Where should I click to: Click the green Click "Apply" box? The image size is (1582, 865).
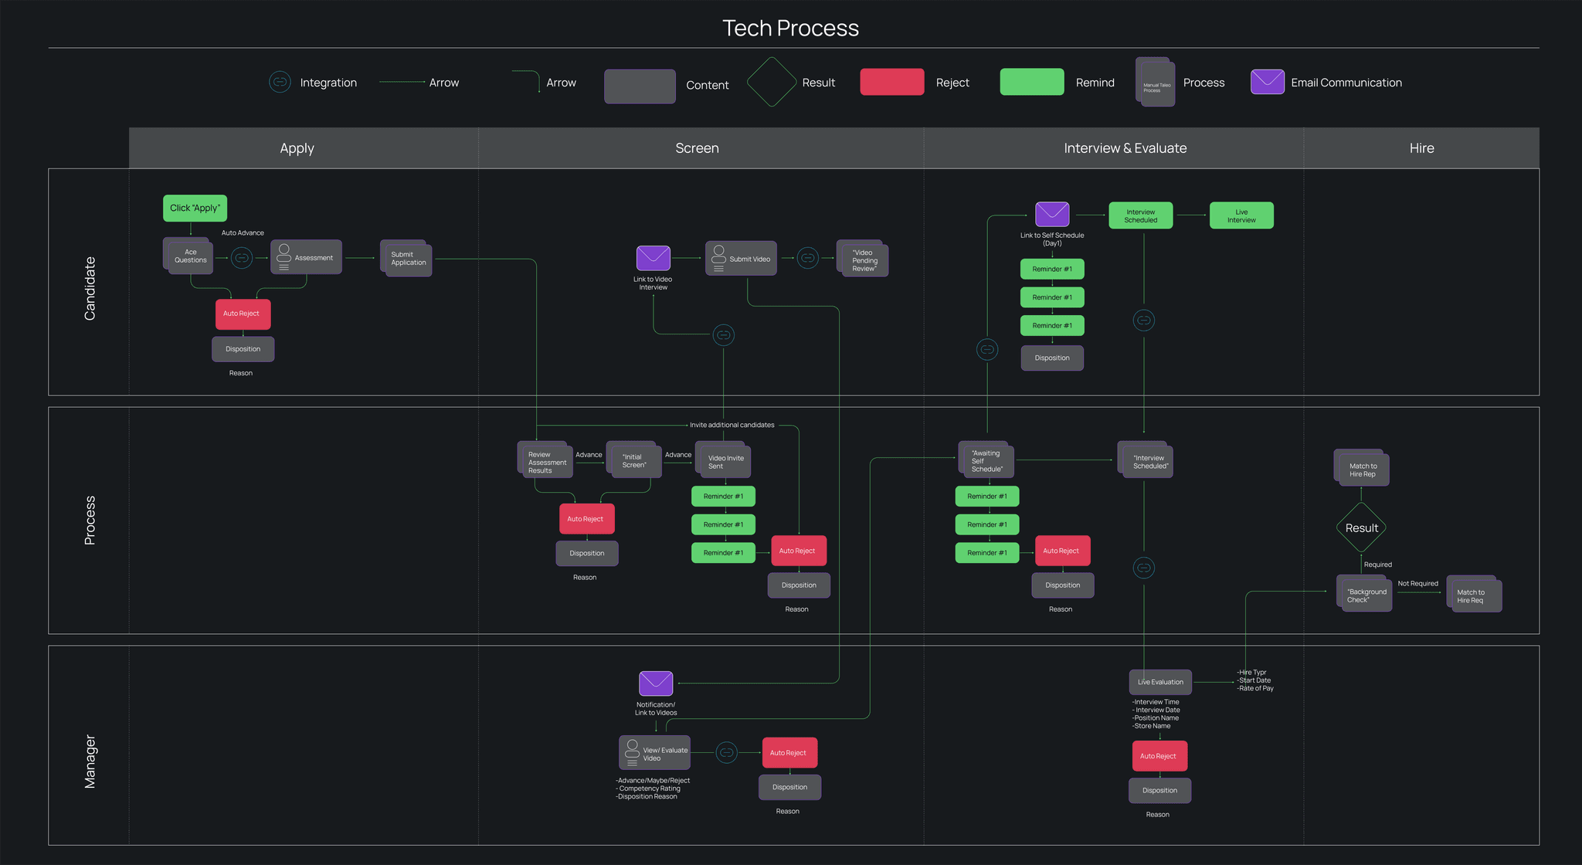(x=195, y=208)
